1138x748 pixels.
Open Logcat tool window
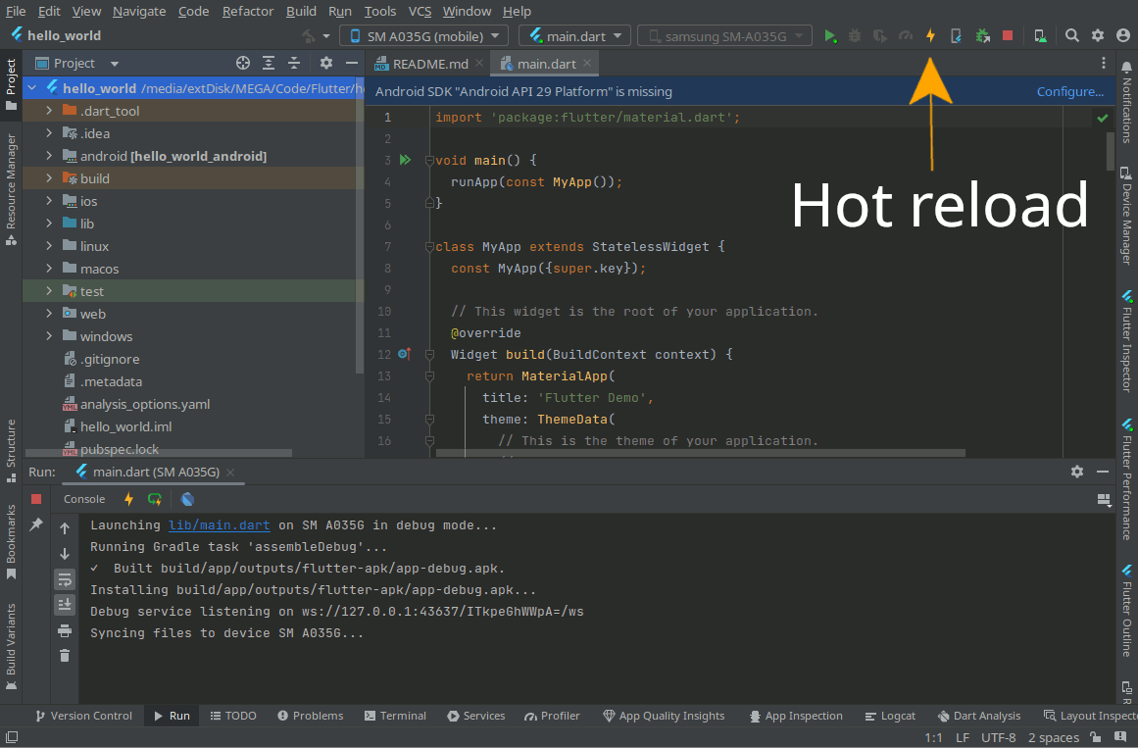pyautogui.click(x=890, y=716)
